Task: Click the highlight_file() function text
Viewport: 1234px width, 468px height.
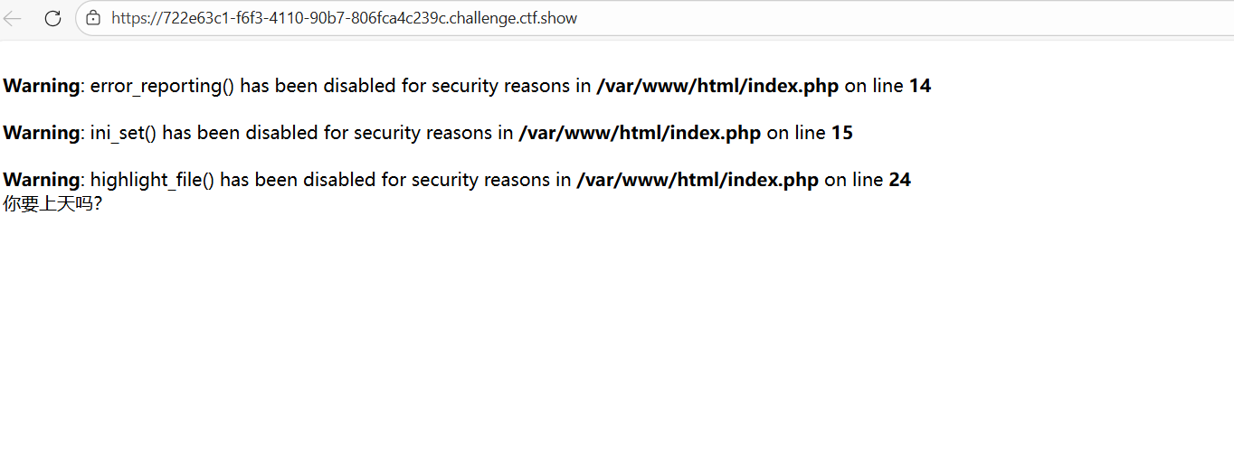Action: [153, 180]
